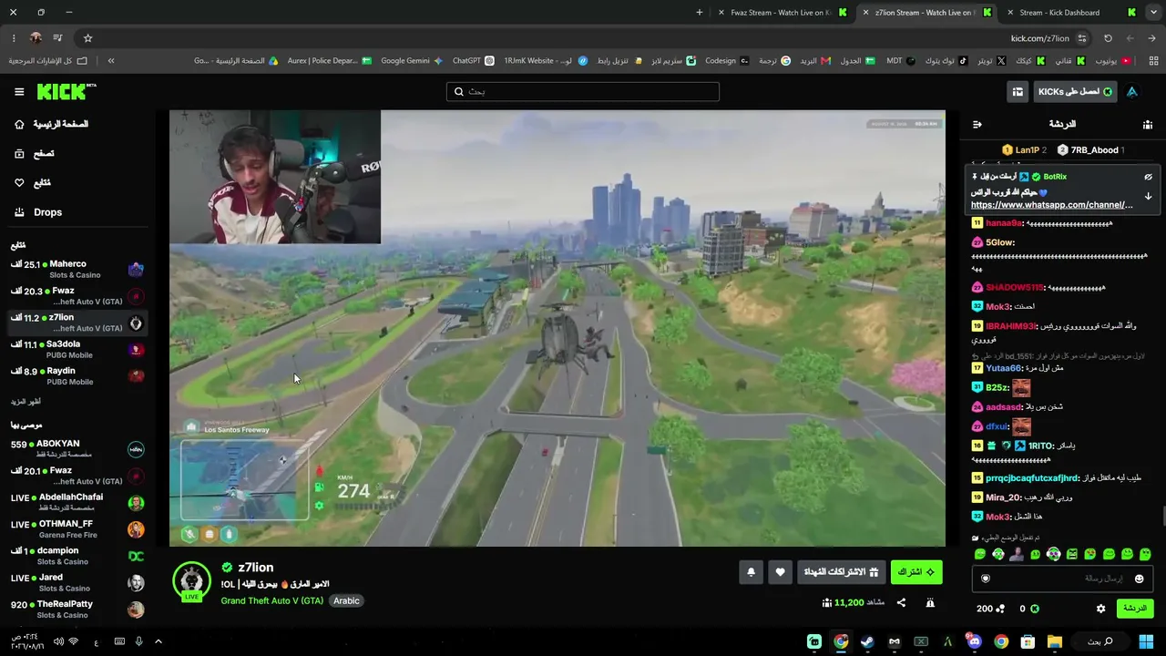Open a new browser tab
Screen dimensions: 1166x656
click(700, 13)
